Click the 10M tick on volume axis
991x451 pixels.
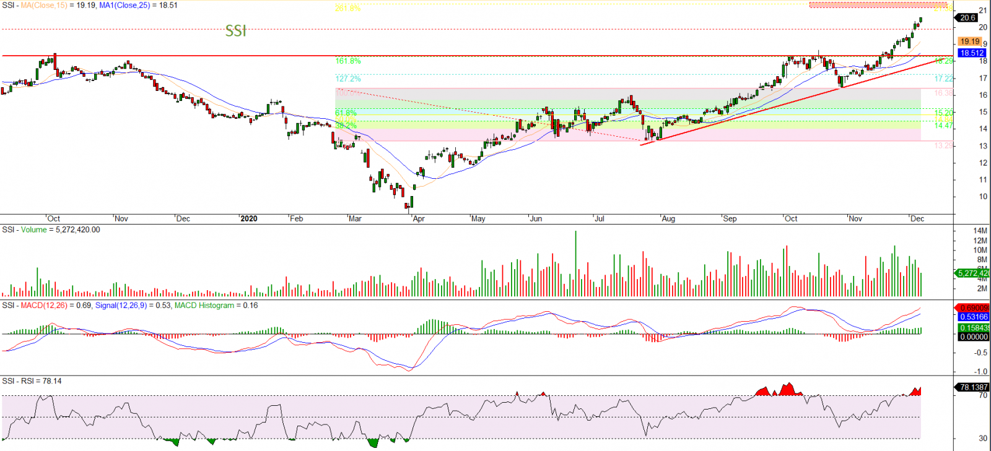[x=980, y=251]
